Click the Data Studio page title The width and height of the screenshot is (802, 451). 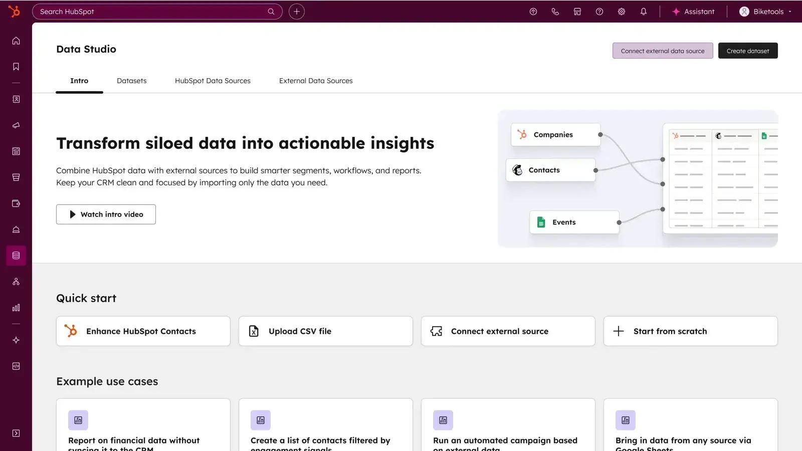pyautogui.click(x=86, y=49)
